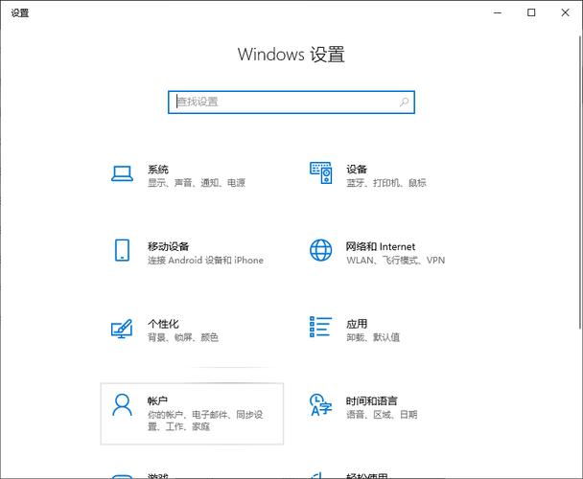Click the text 卸载、默认值
583x479 pixels.
point(373,337)
